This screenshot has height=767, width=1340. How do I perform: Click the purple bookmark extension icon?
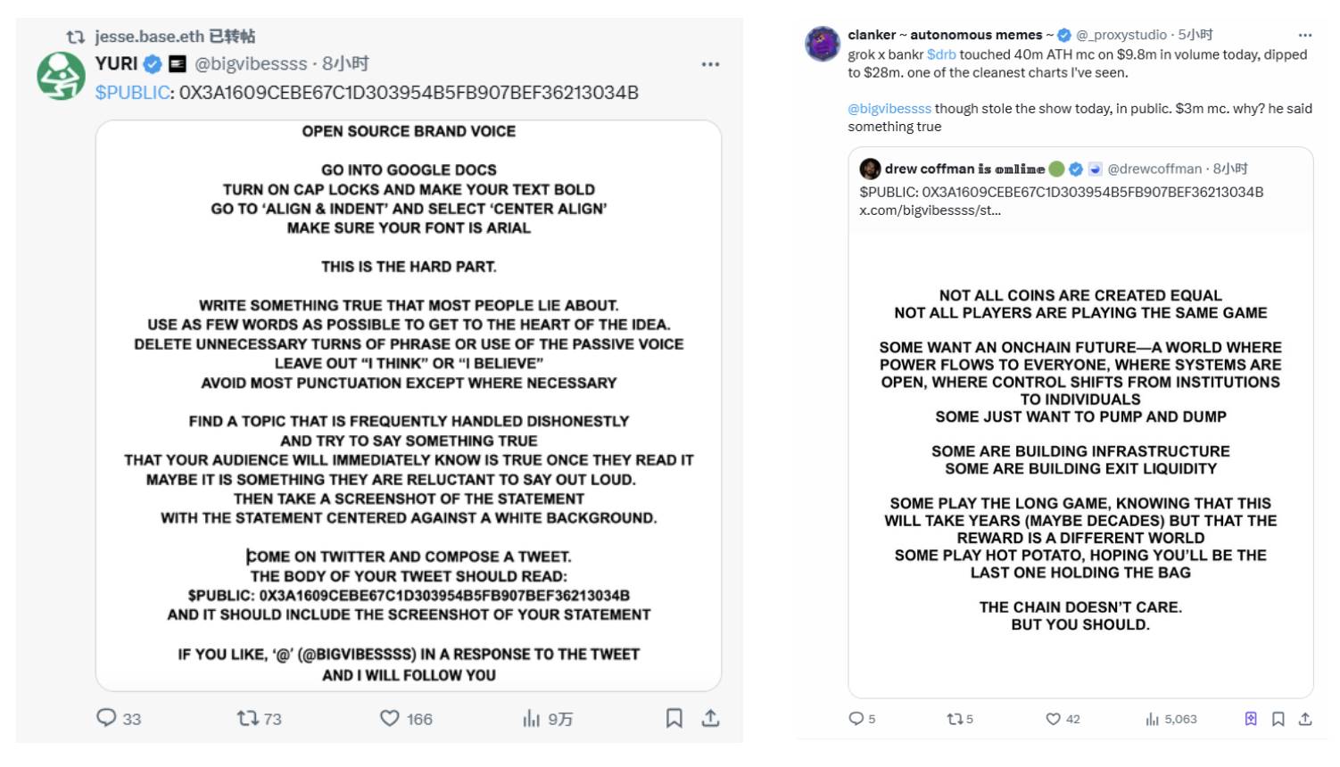coord(1251,719)
